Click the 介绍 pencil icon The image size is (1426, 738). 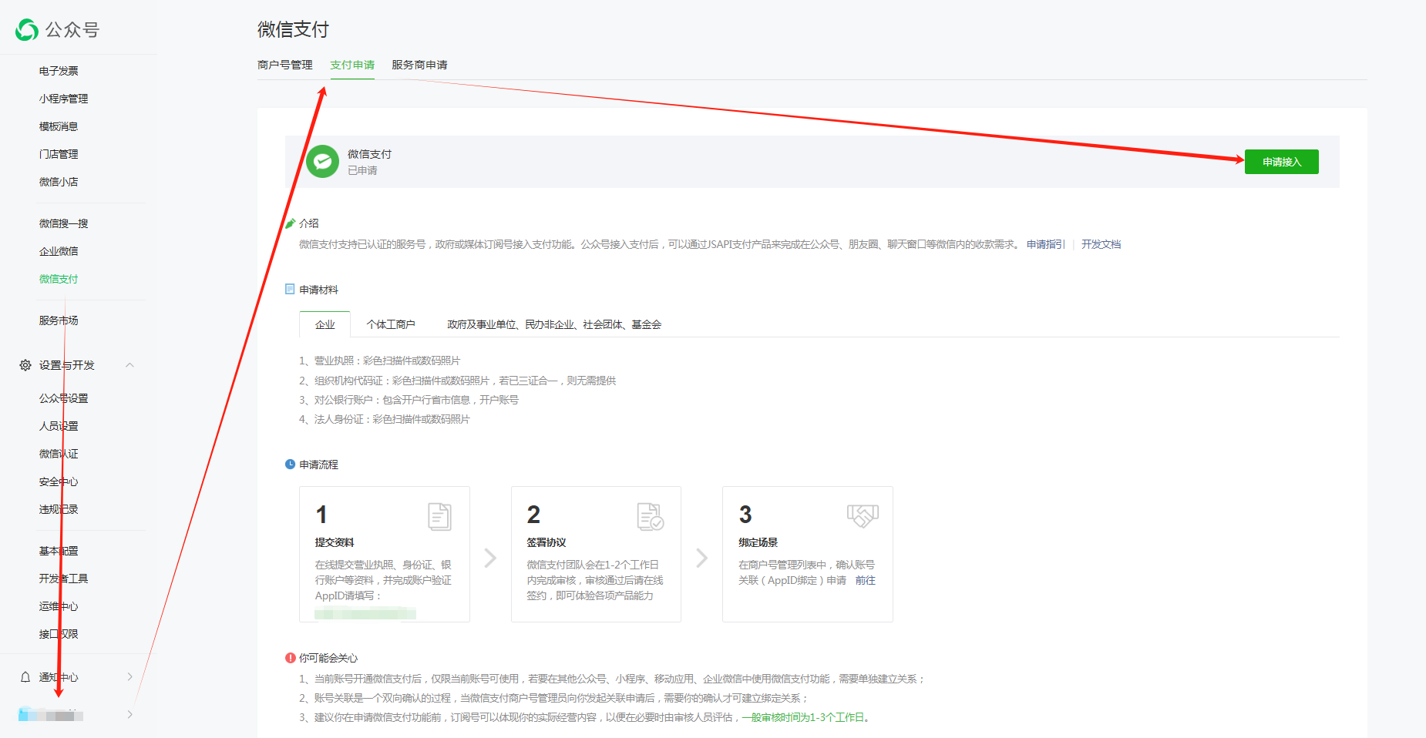291,223
